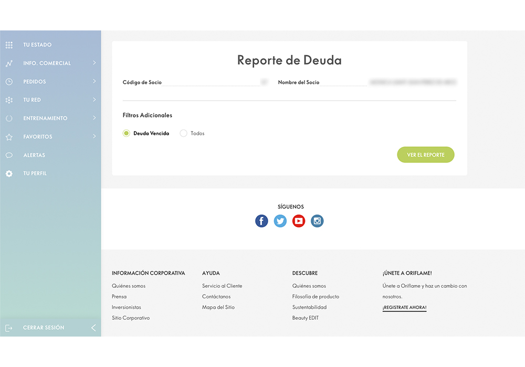Open the Entrenamiento menu item
The width and height of the screenshot is (525, 367).
click(x=45, y=118)
